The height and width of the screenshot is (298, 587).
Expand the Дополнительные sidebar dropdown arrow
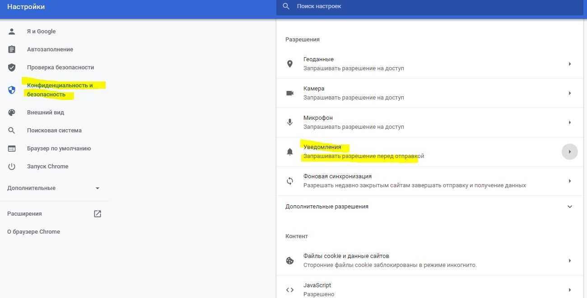[x=98, y=188]
